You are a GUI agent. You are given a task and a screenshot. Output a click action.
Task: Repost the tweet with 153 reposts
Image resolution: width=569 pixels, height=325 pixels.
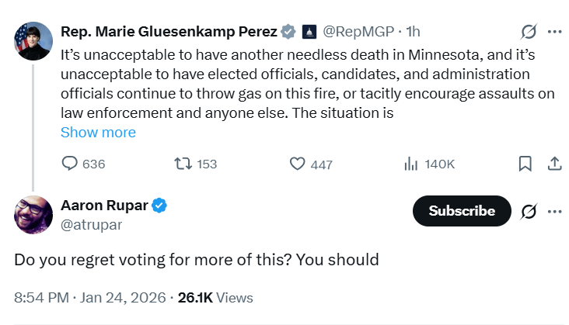point(182,164)
